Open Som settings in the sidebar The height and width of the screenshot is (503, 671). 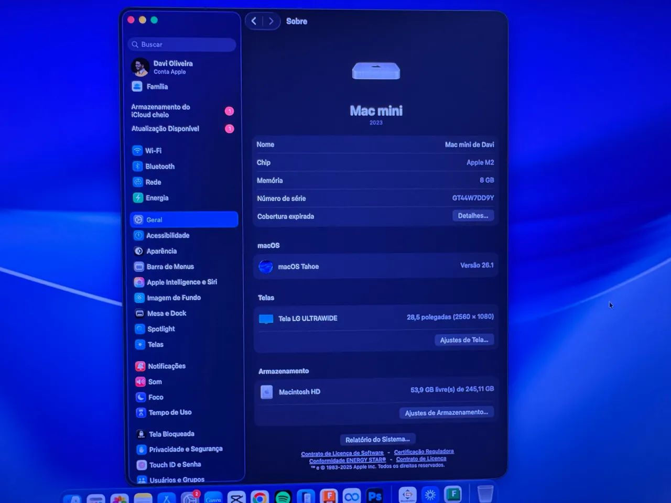point(153,381)
